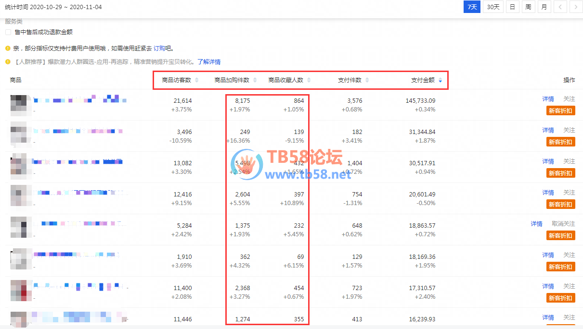Go to previous date period arrow

point(560,7)
